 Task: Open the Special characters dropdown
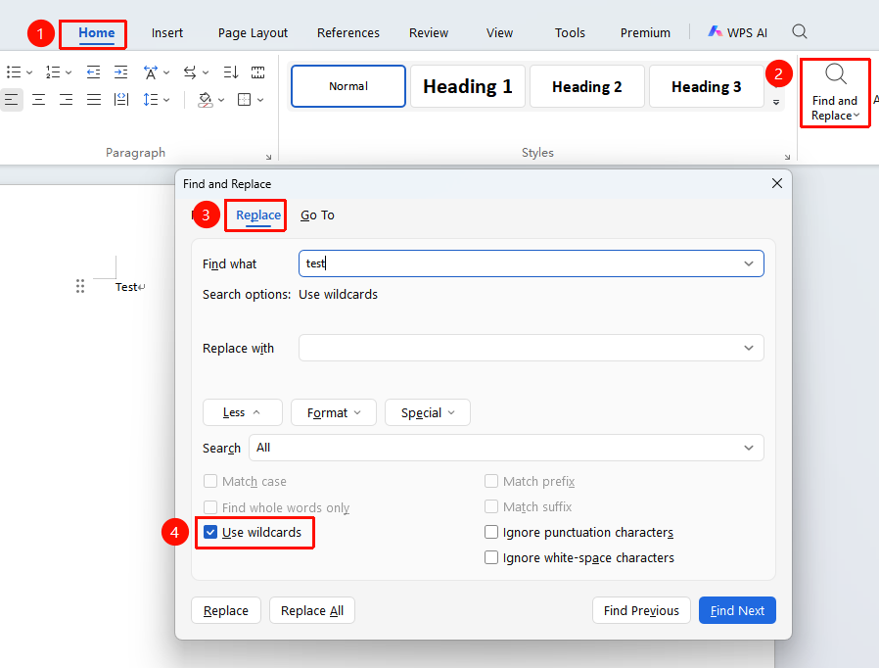(427, 412)
